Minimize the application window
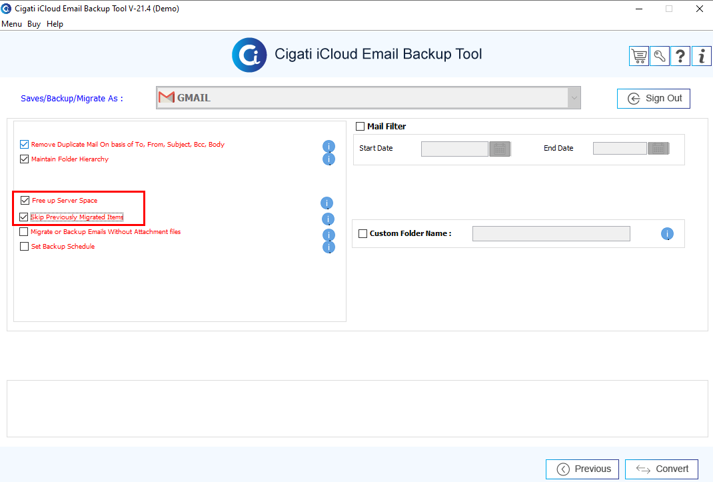713x482 pixels. [x=639, y=9]
